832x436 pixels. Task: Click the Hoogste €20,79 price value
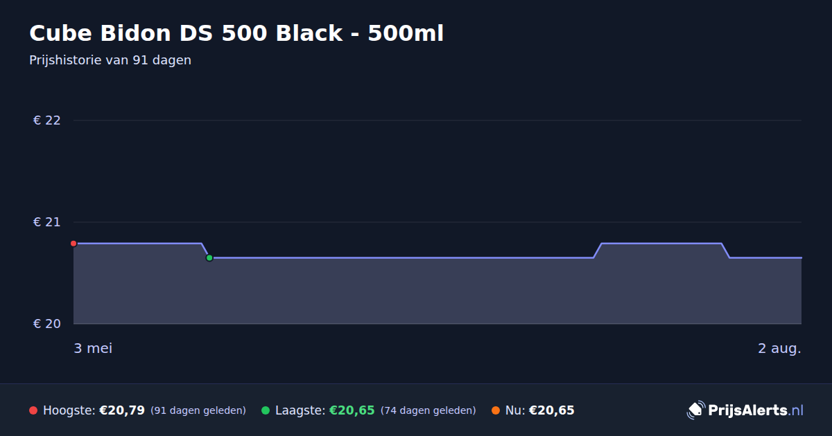pyautogui.click(x=122, y=410)
